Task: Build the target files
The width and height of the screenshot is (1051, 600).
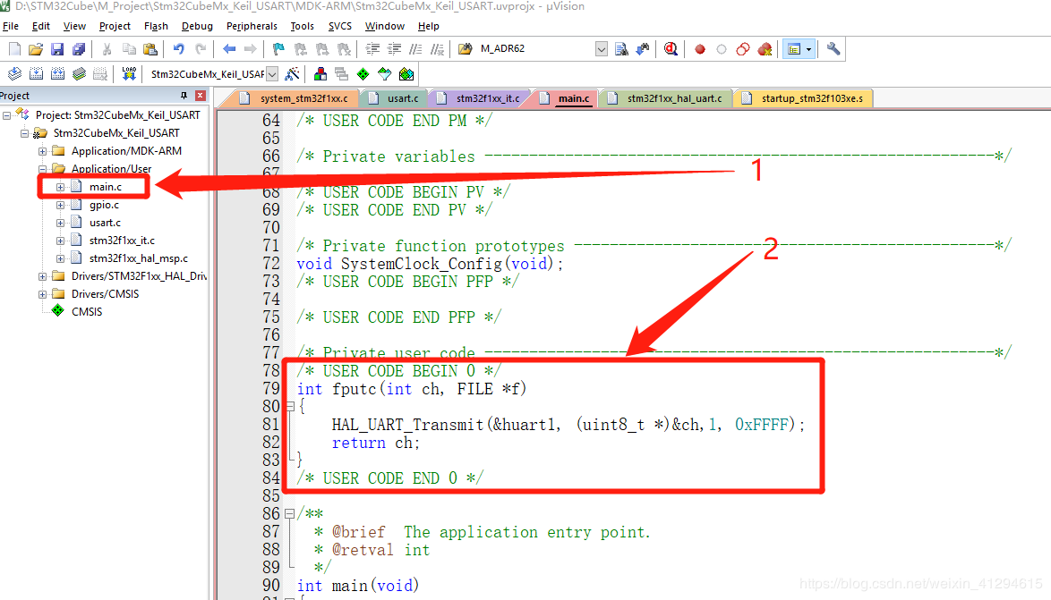Action: [36, 73]
